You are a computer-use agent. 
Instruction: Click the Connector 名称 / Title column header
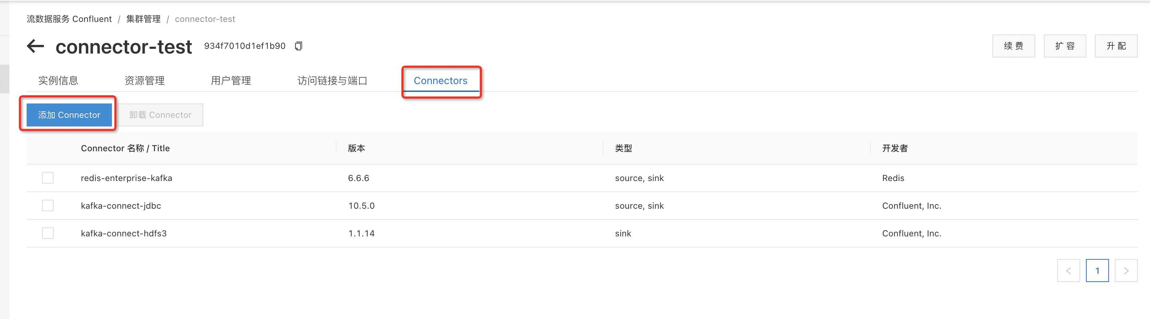click(x=126, y=148)
